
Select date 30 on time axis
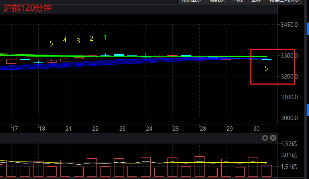click(256, 129)
